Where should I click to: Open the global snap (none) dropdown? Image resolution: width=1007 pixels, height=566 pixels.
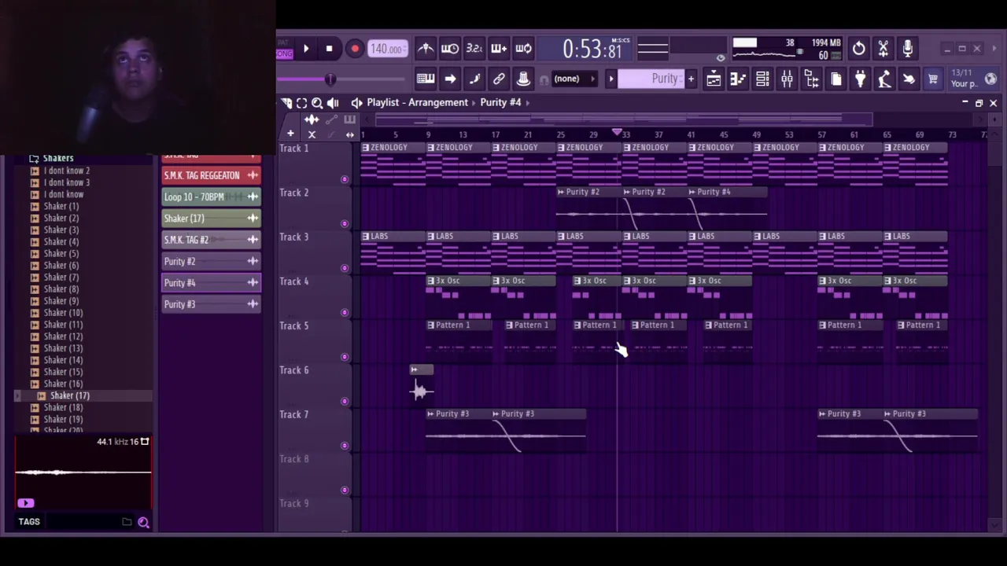574,79
